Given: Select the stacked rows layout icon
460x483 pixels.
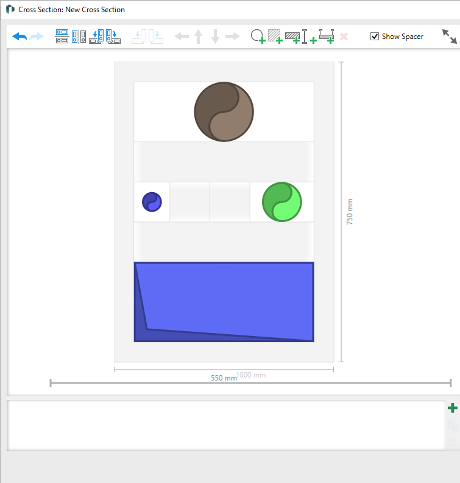Looking at the screenshot, I should tap(62, 37).
